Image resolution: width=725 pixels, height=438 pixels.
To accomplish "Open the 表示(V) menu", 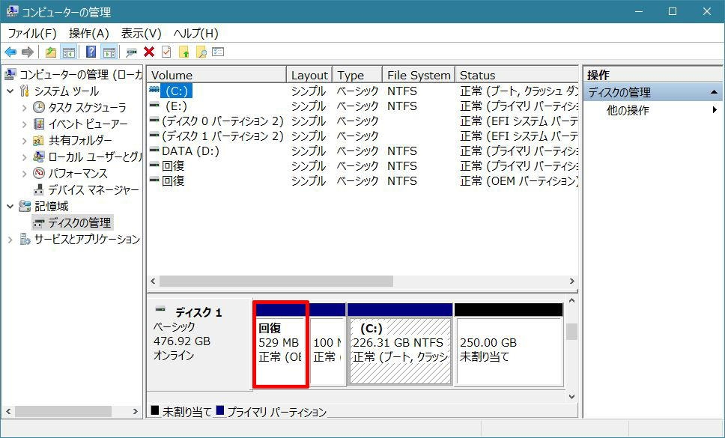I will click(141, 33).
